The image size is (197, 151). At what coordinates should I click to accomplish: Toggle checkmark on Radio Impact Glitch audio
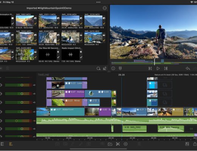[x=81, y=57]
